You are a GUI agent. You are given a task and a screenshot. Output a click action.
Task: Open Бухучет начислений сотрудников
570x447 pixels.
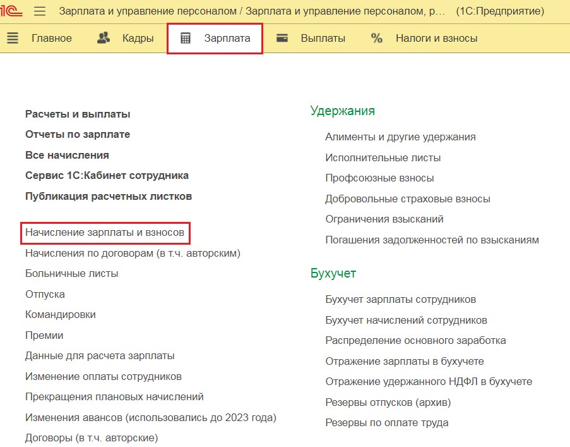406,320
